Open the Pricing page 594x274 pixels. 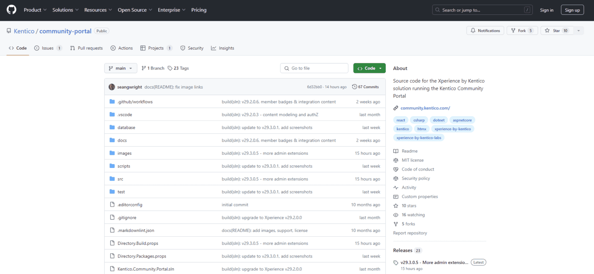click(x=199, y=10)
